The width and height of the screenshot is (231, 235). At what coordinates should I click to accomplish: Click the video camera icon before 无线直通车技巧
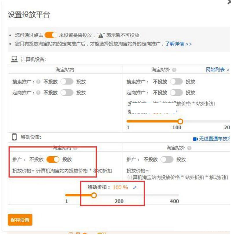click(195, 139)
